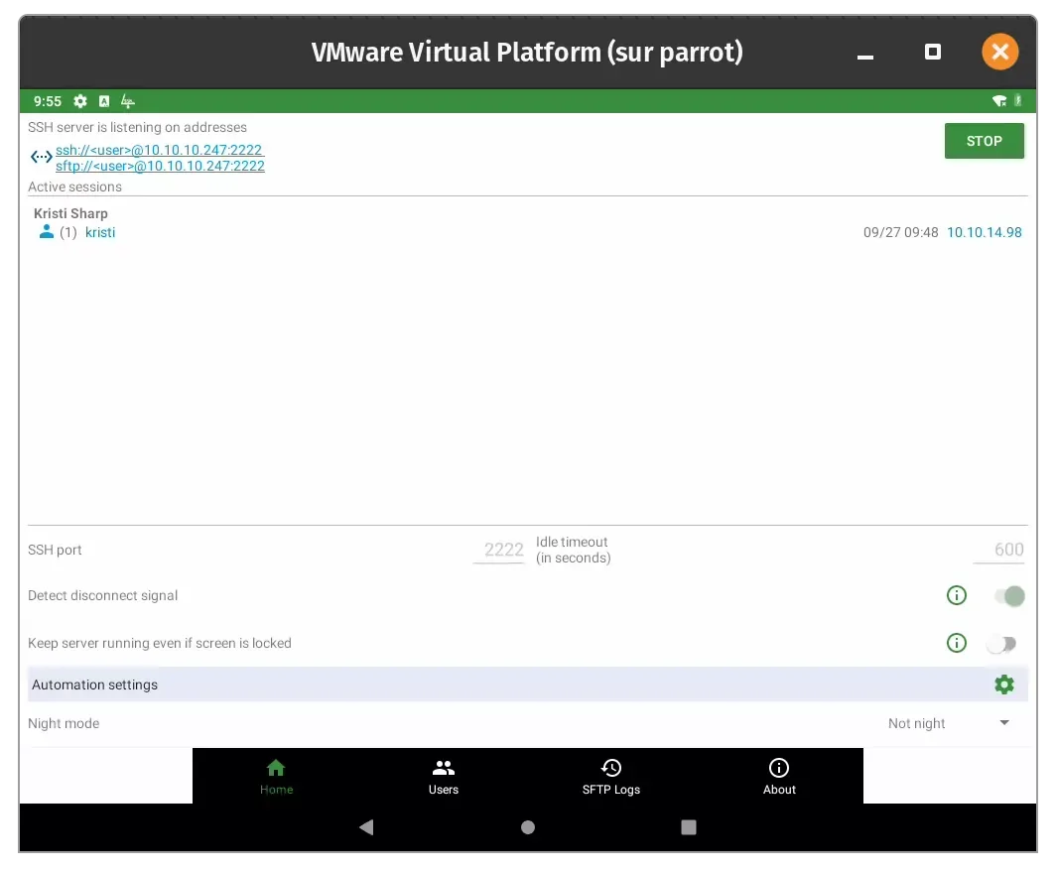This screenshot has width=1056, height=871.
Task: Open the Automation settings row
Action: coord(528,684)
